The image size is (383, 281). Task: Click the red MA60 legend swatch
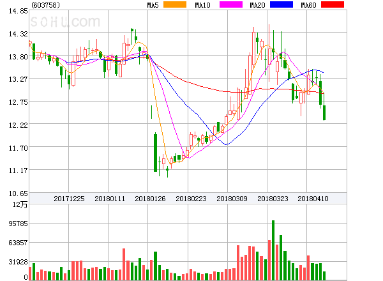(333, 4)
